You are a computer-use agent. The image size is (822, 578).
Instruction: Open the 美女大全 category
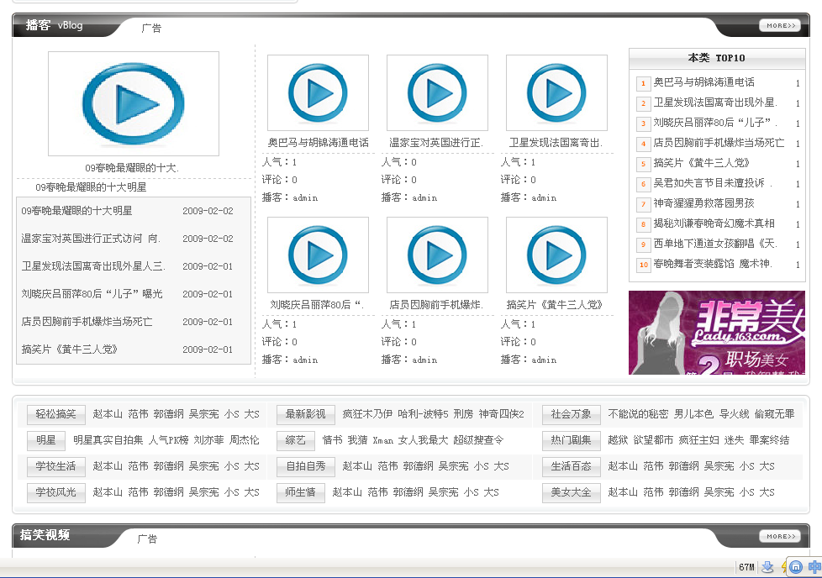tap(572, 492)
